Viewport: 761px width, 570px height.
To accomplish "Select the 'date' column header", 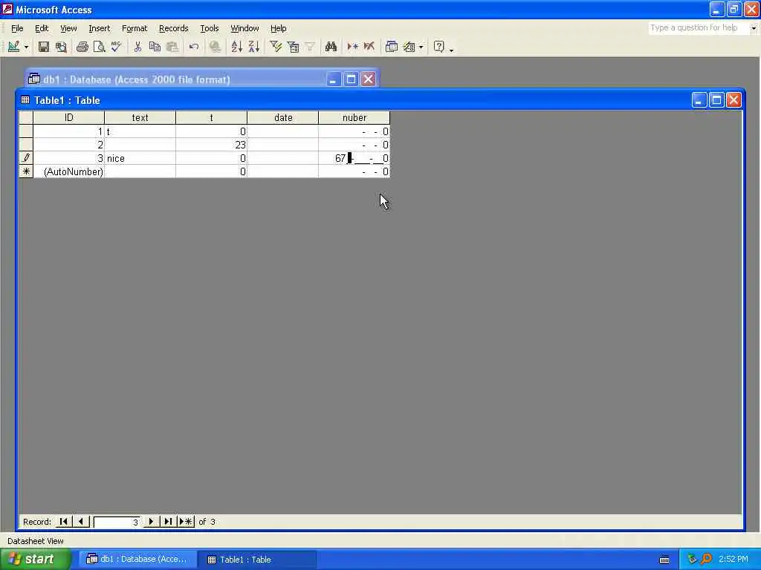I will [283, 117].
